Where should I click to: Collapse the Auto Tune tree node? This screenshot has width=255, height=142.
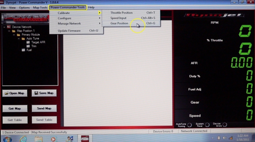click(x=19, y=39)
